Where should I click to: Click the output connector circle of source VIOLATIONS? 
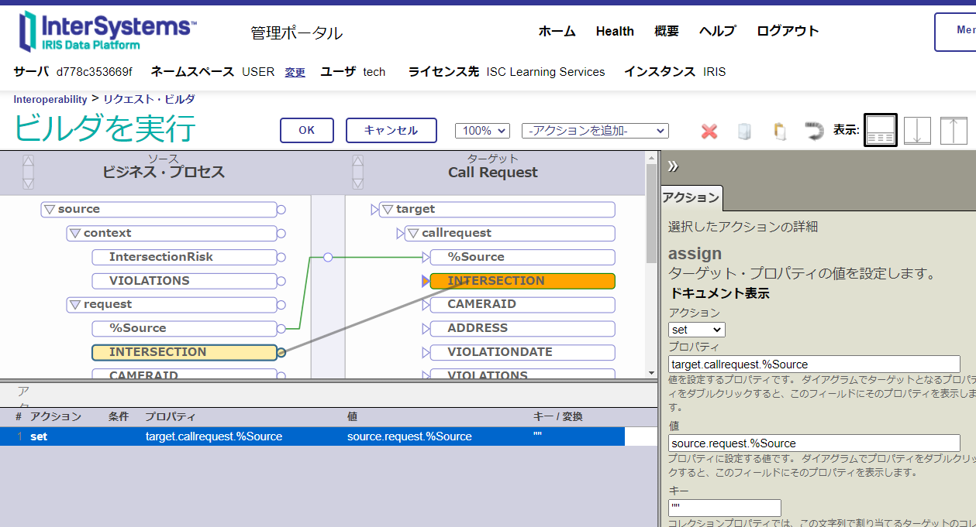click(281, 281)
